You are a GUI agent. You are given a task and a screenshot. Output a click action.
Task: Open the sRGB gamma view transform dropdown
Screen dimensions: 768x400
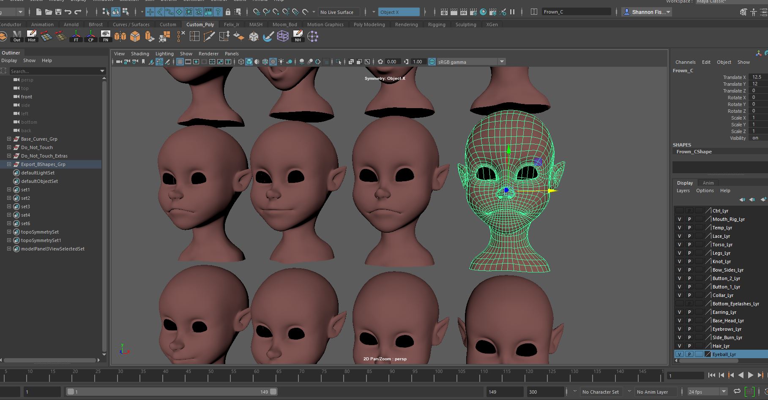point(502,62)
